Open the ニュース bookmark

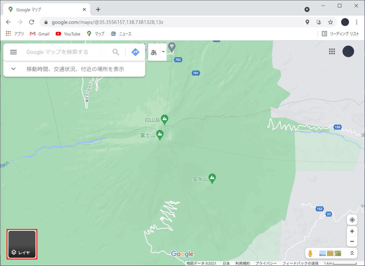pos(121,34)
